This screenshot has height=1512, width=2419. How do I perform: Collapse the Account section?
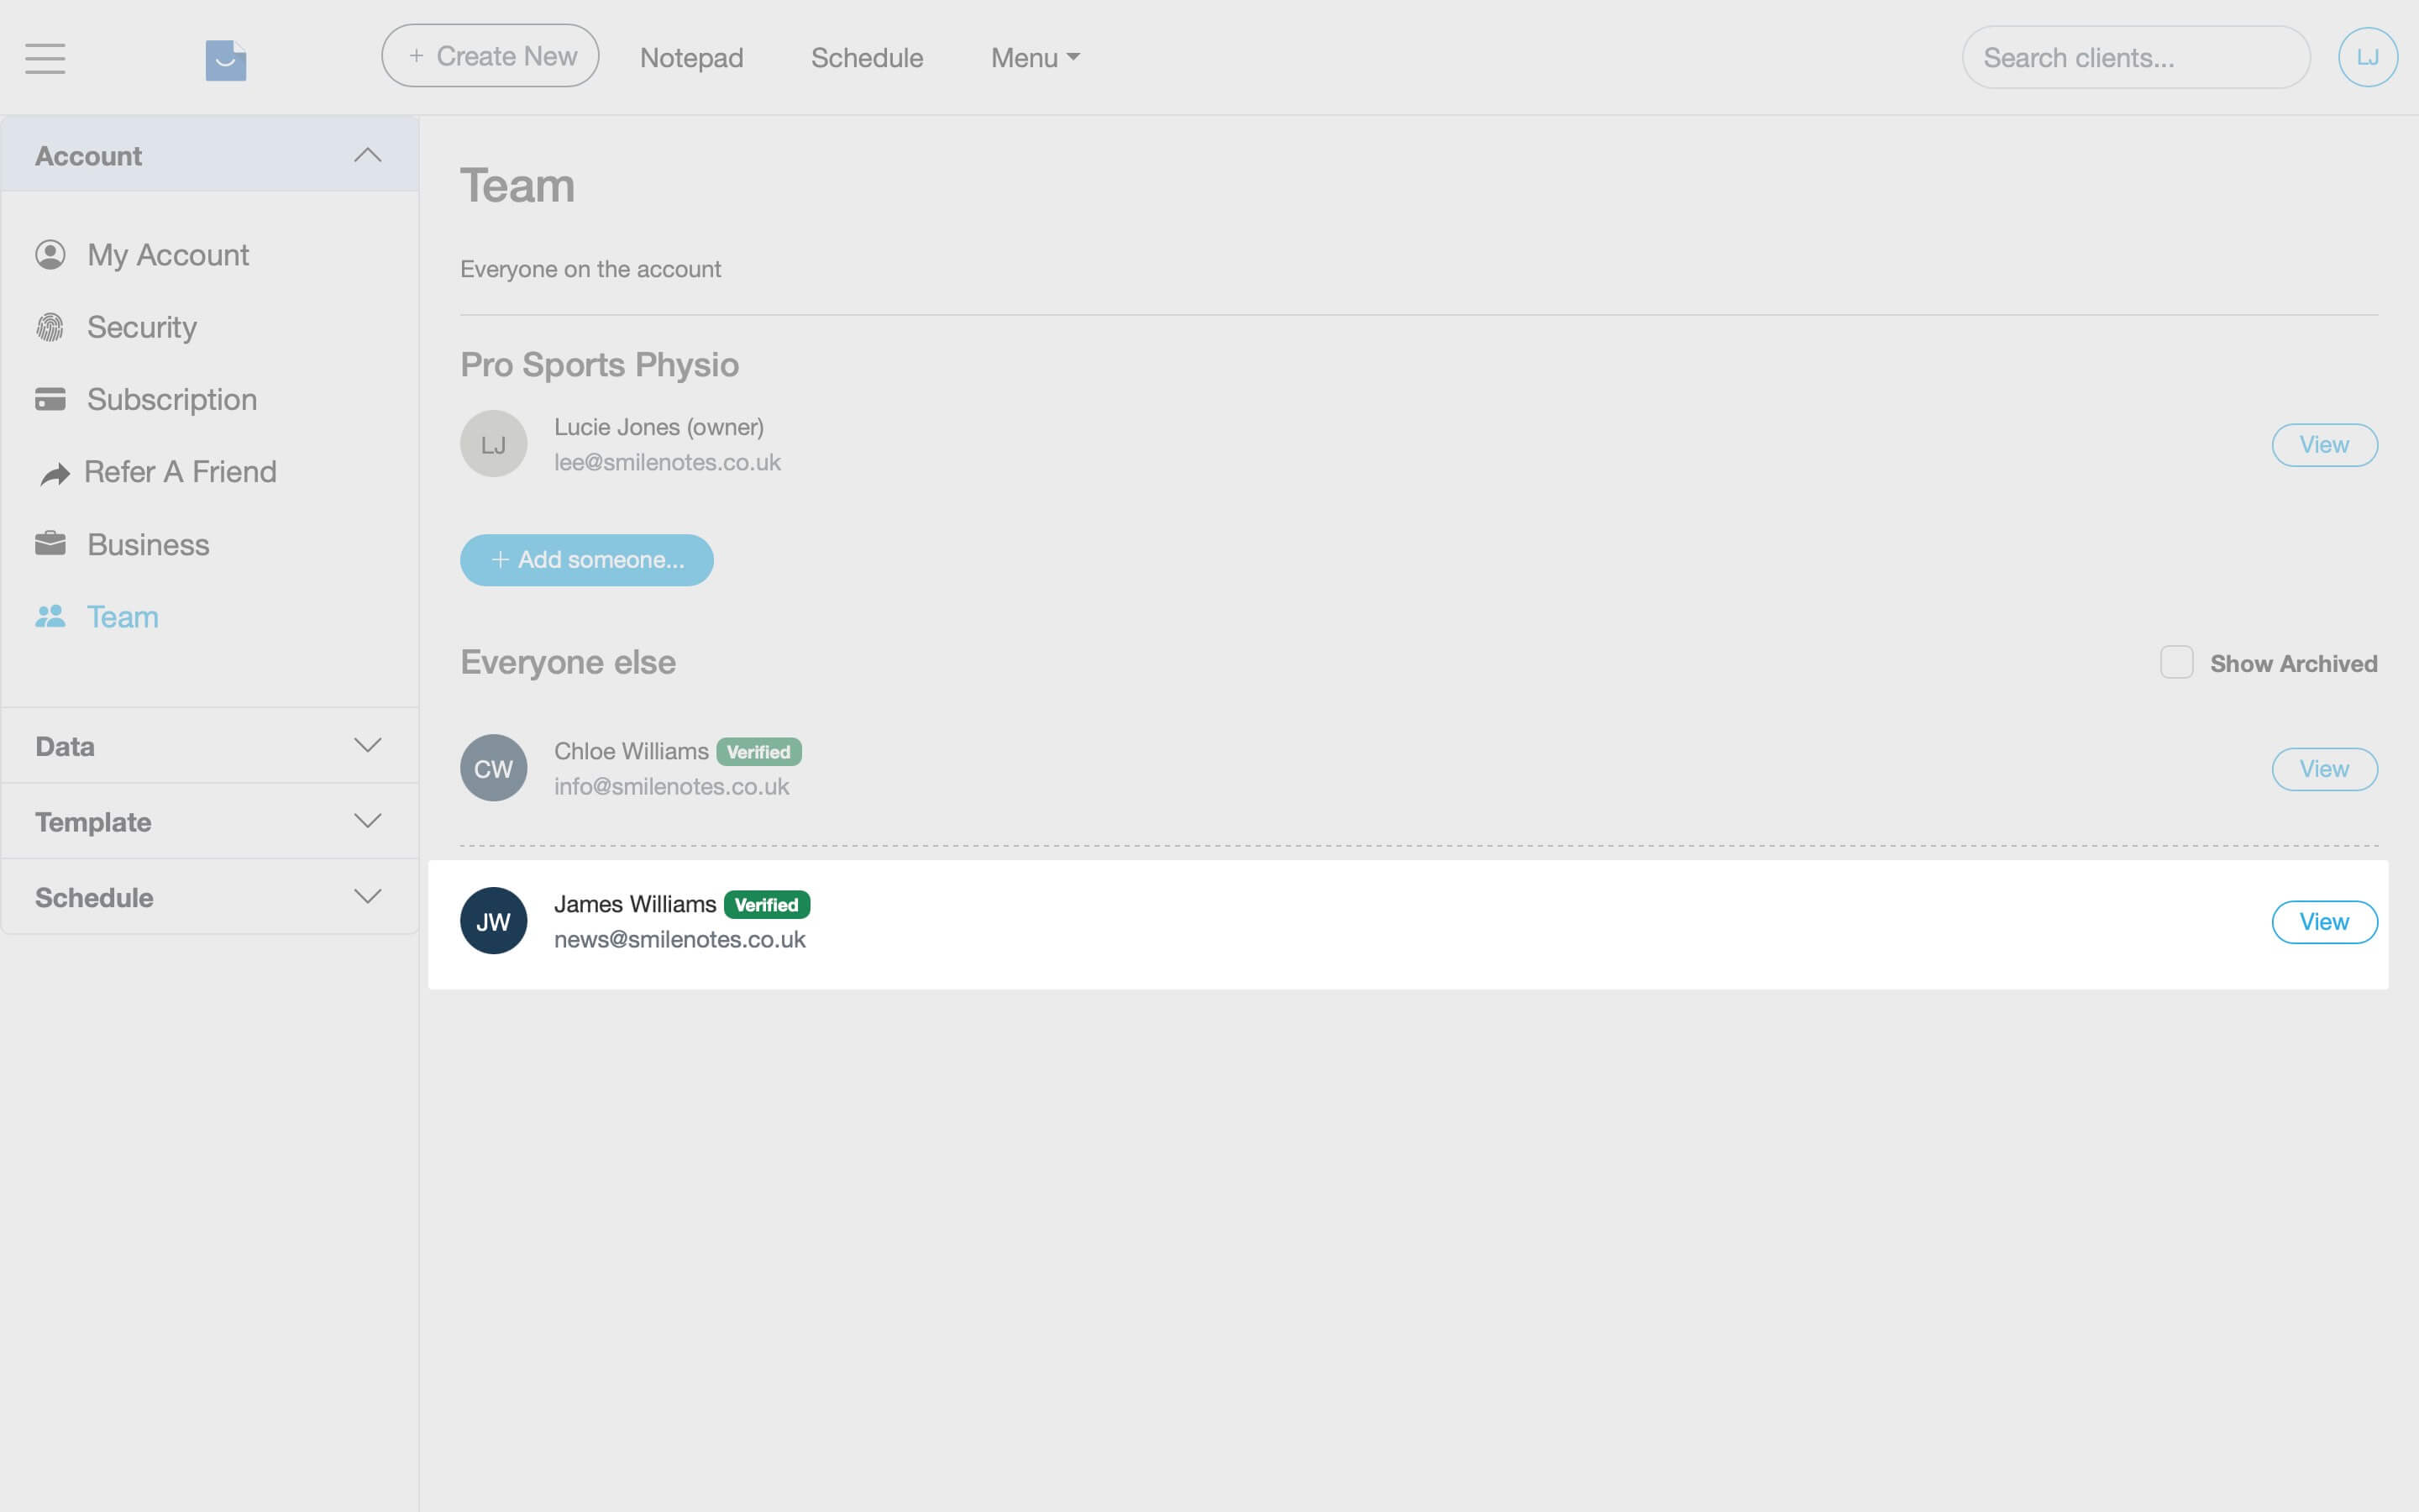point(368,154)
